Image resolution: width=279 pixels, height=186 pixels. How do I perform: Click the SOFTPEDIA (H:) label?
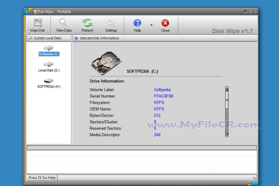(x=49, y=87)
